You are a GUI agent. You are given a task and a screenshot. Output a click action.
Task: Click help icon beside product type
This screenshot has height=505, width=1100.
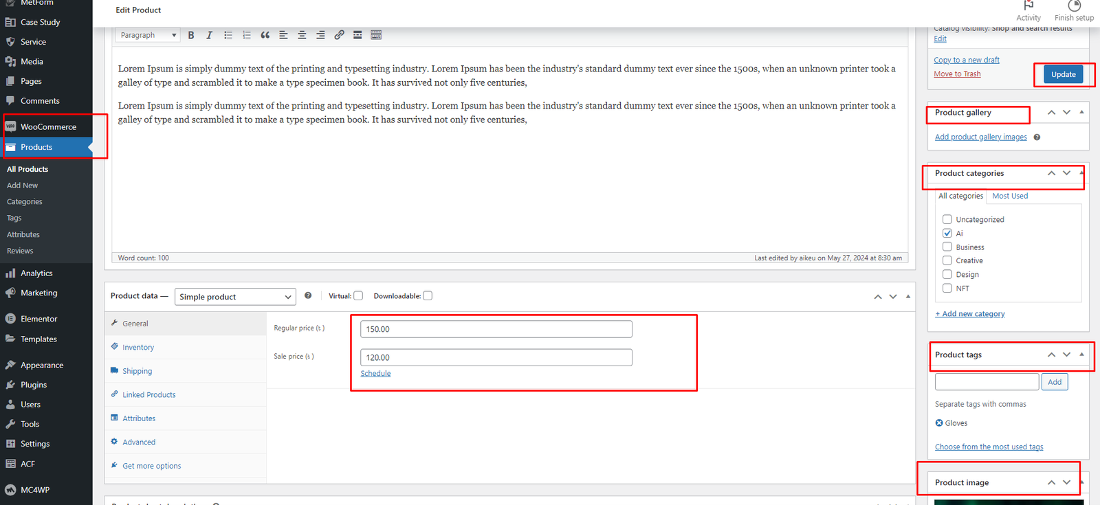(308, 295)
